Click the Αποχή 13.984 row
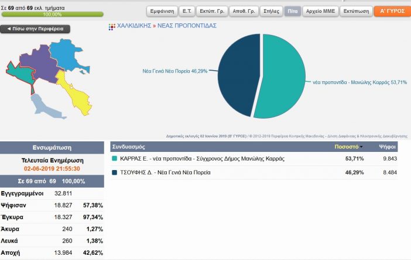 (x=52, y=252)
